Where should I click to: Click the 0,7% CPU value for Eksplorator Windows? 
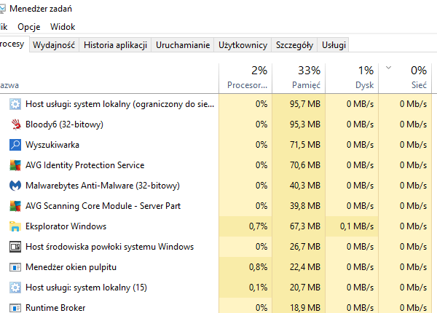click(258, 226)
